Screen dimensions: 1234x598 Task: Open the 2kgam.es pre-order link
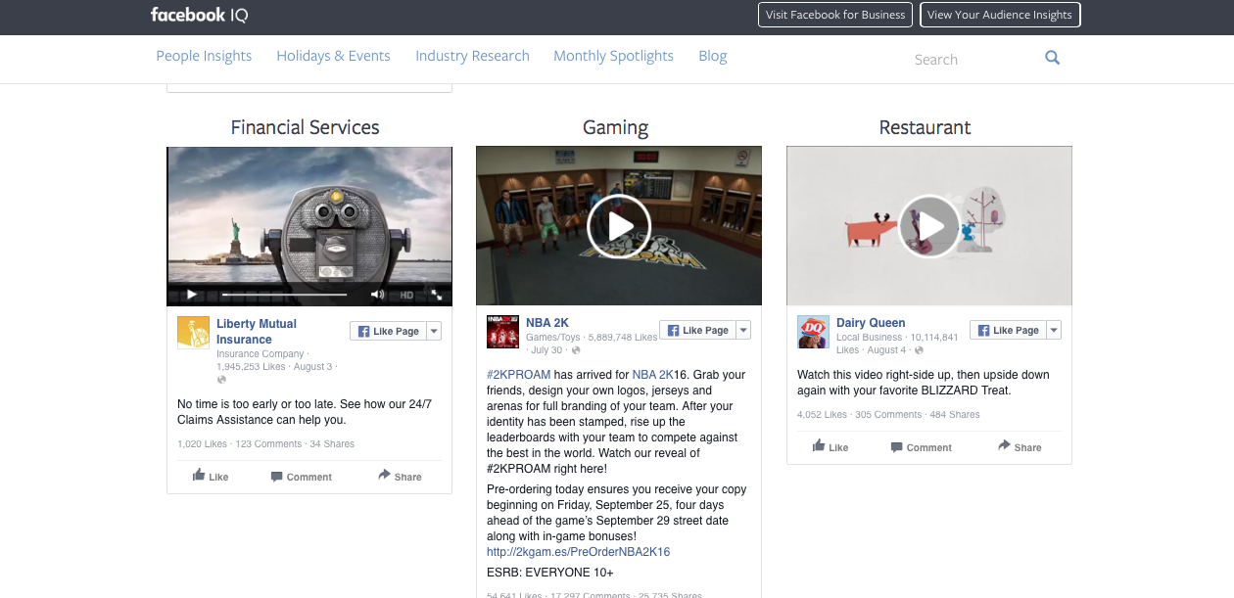[x=578, y=552]
